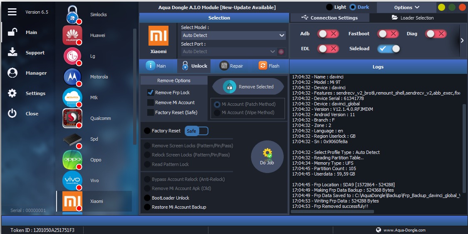Viewport: 468px width, 234px height.
Task: Select the Qualcomm Snapdragon icon
Action: pyautogui.click(x=72, y=118)
